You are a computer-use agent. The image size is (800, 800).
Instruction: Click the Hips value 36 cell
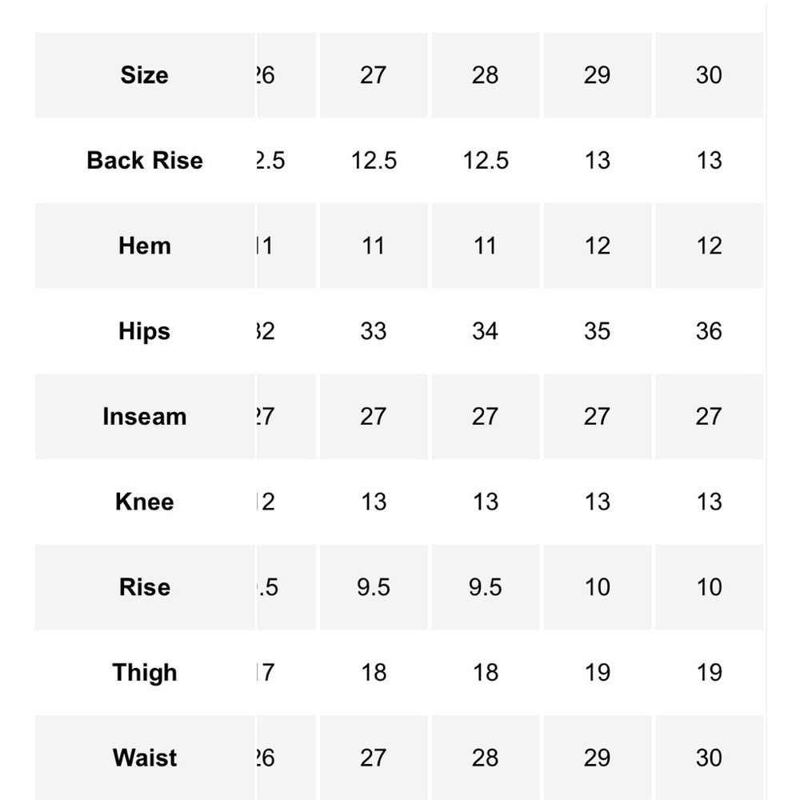point(709,331)
